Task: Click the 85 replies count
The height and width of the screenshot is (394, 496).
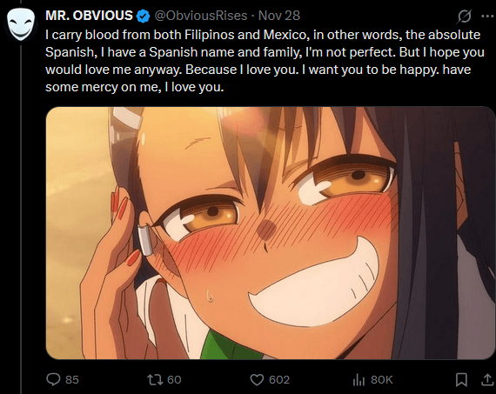Action: pos(72,380)
